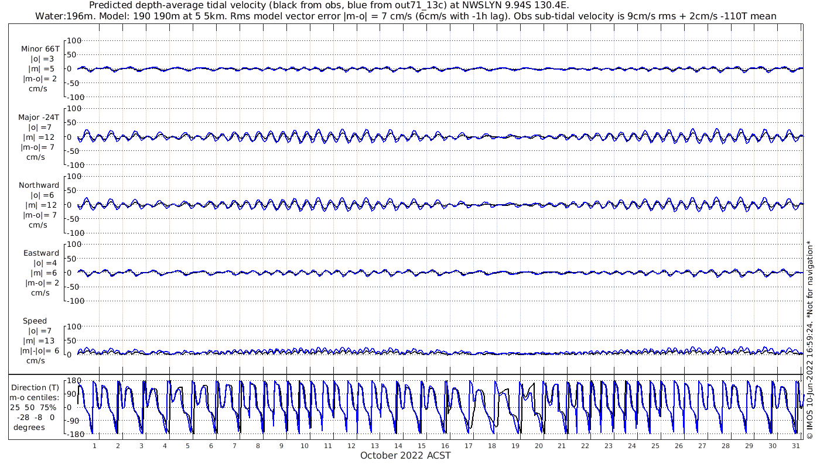
Task: Select x-axis day label "24"
Action: click(x=631, y=445)
